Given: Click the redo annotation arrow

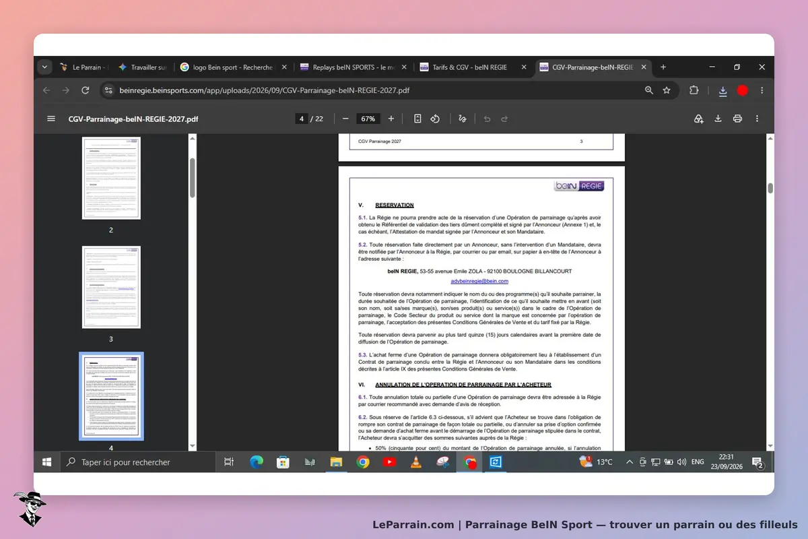Looking at the screenshot, I should [x=504, y=119].
